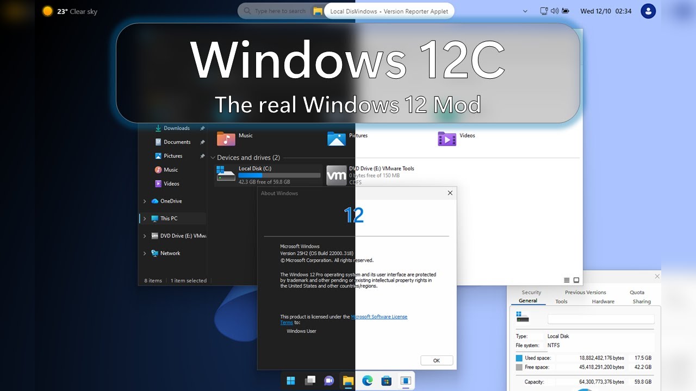Click the 'Version 25H2 (OS Build 22000.318)' text

[317, 253]
